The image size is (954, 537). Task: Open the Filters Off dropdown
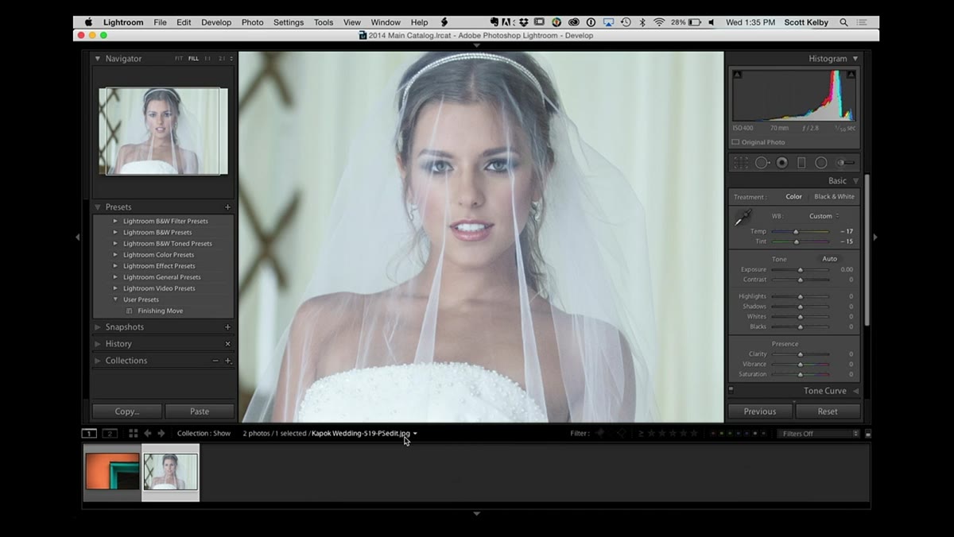pyautogui.click(x=819, y=434)
